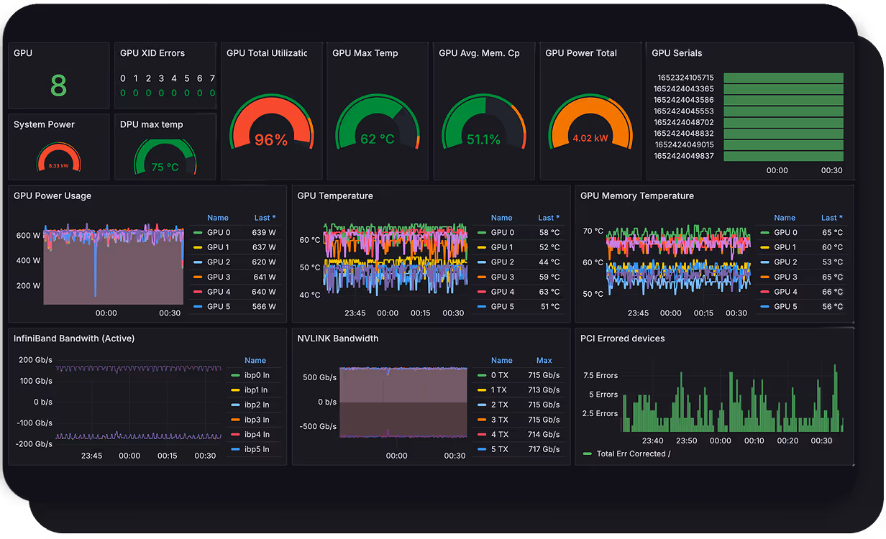Sort GPU Power Usage legend by Last *
The image size is (886, 539).
[x=265, y=218]
